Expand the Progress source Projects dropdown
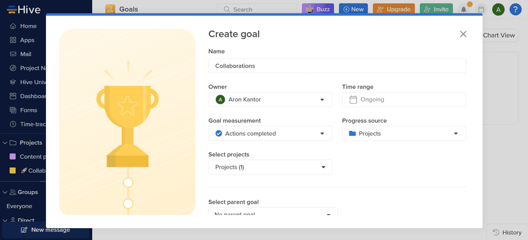This screenshot has height=240, width=528. [404, 133]
